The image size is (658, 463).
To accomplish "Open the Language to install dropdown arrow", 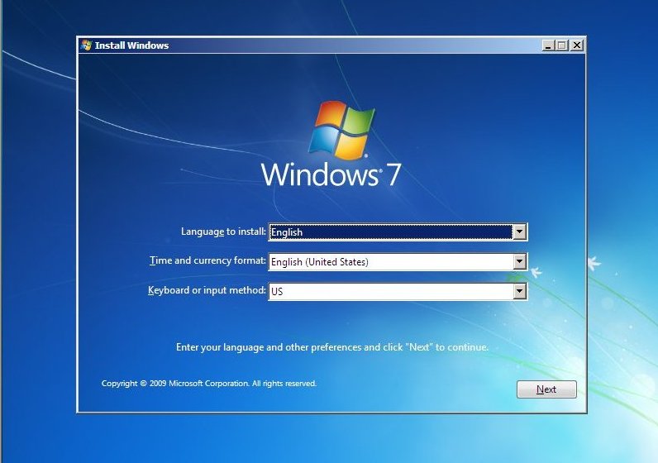I will pos(519,232).
